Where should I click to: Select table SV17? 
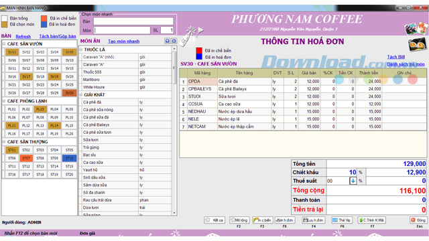click(x=26, y=76)
